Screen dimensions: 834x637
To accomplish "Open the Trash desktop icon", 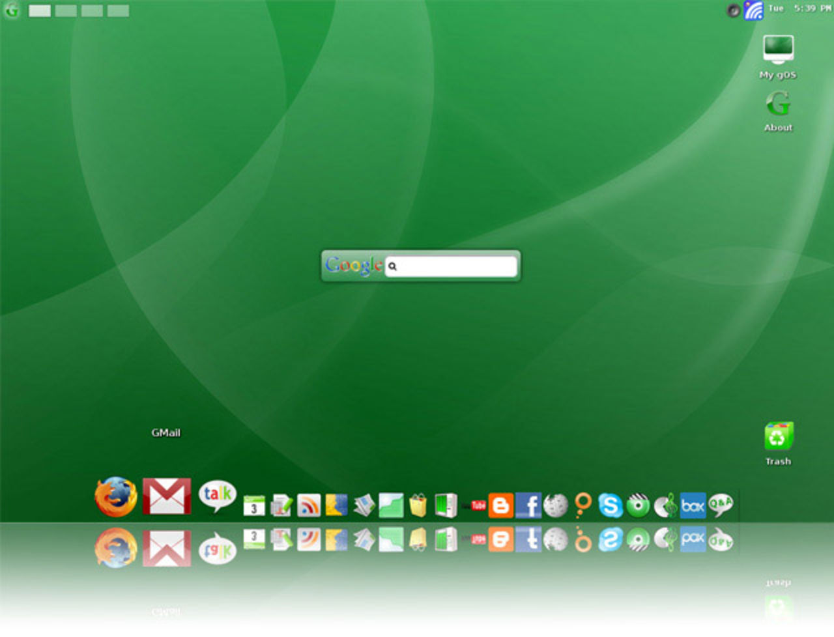I will (778, 437).
